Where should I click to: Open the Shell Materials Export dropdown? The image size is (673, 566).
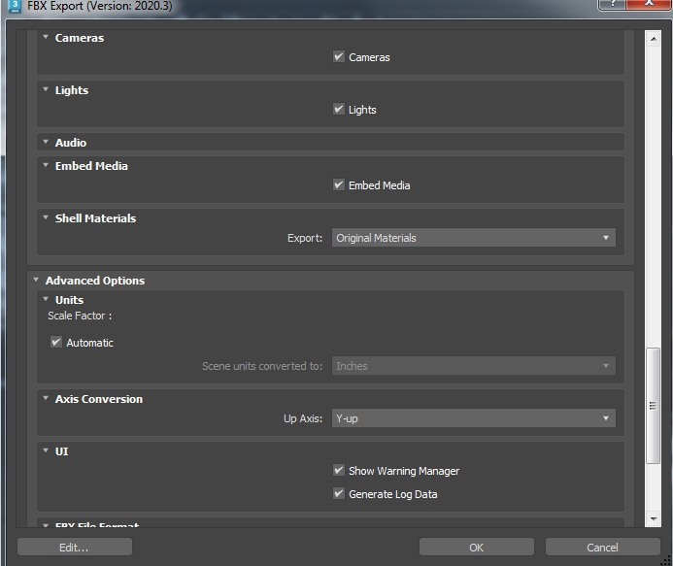(473, 237)
